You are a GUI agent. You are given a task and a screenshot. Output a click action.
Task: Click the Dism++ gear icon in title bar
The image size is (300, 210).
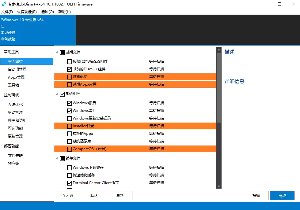point(4,4)
